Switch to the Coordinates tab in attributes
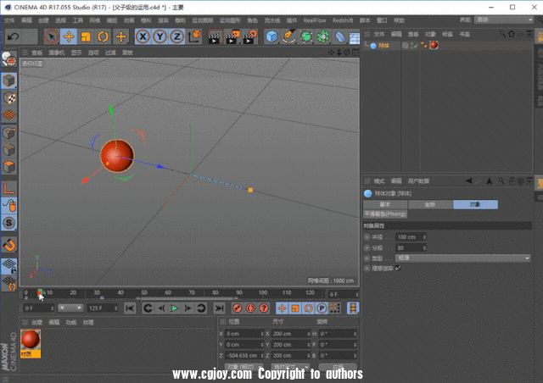The width and height of the screenshot is (543, 383). tap(430, 204)
